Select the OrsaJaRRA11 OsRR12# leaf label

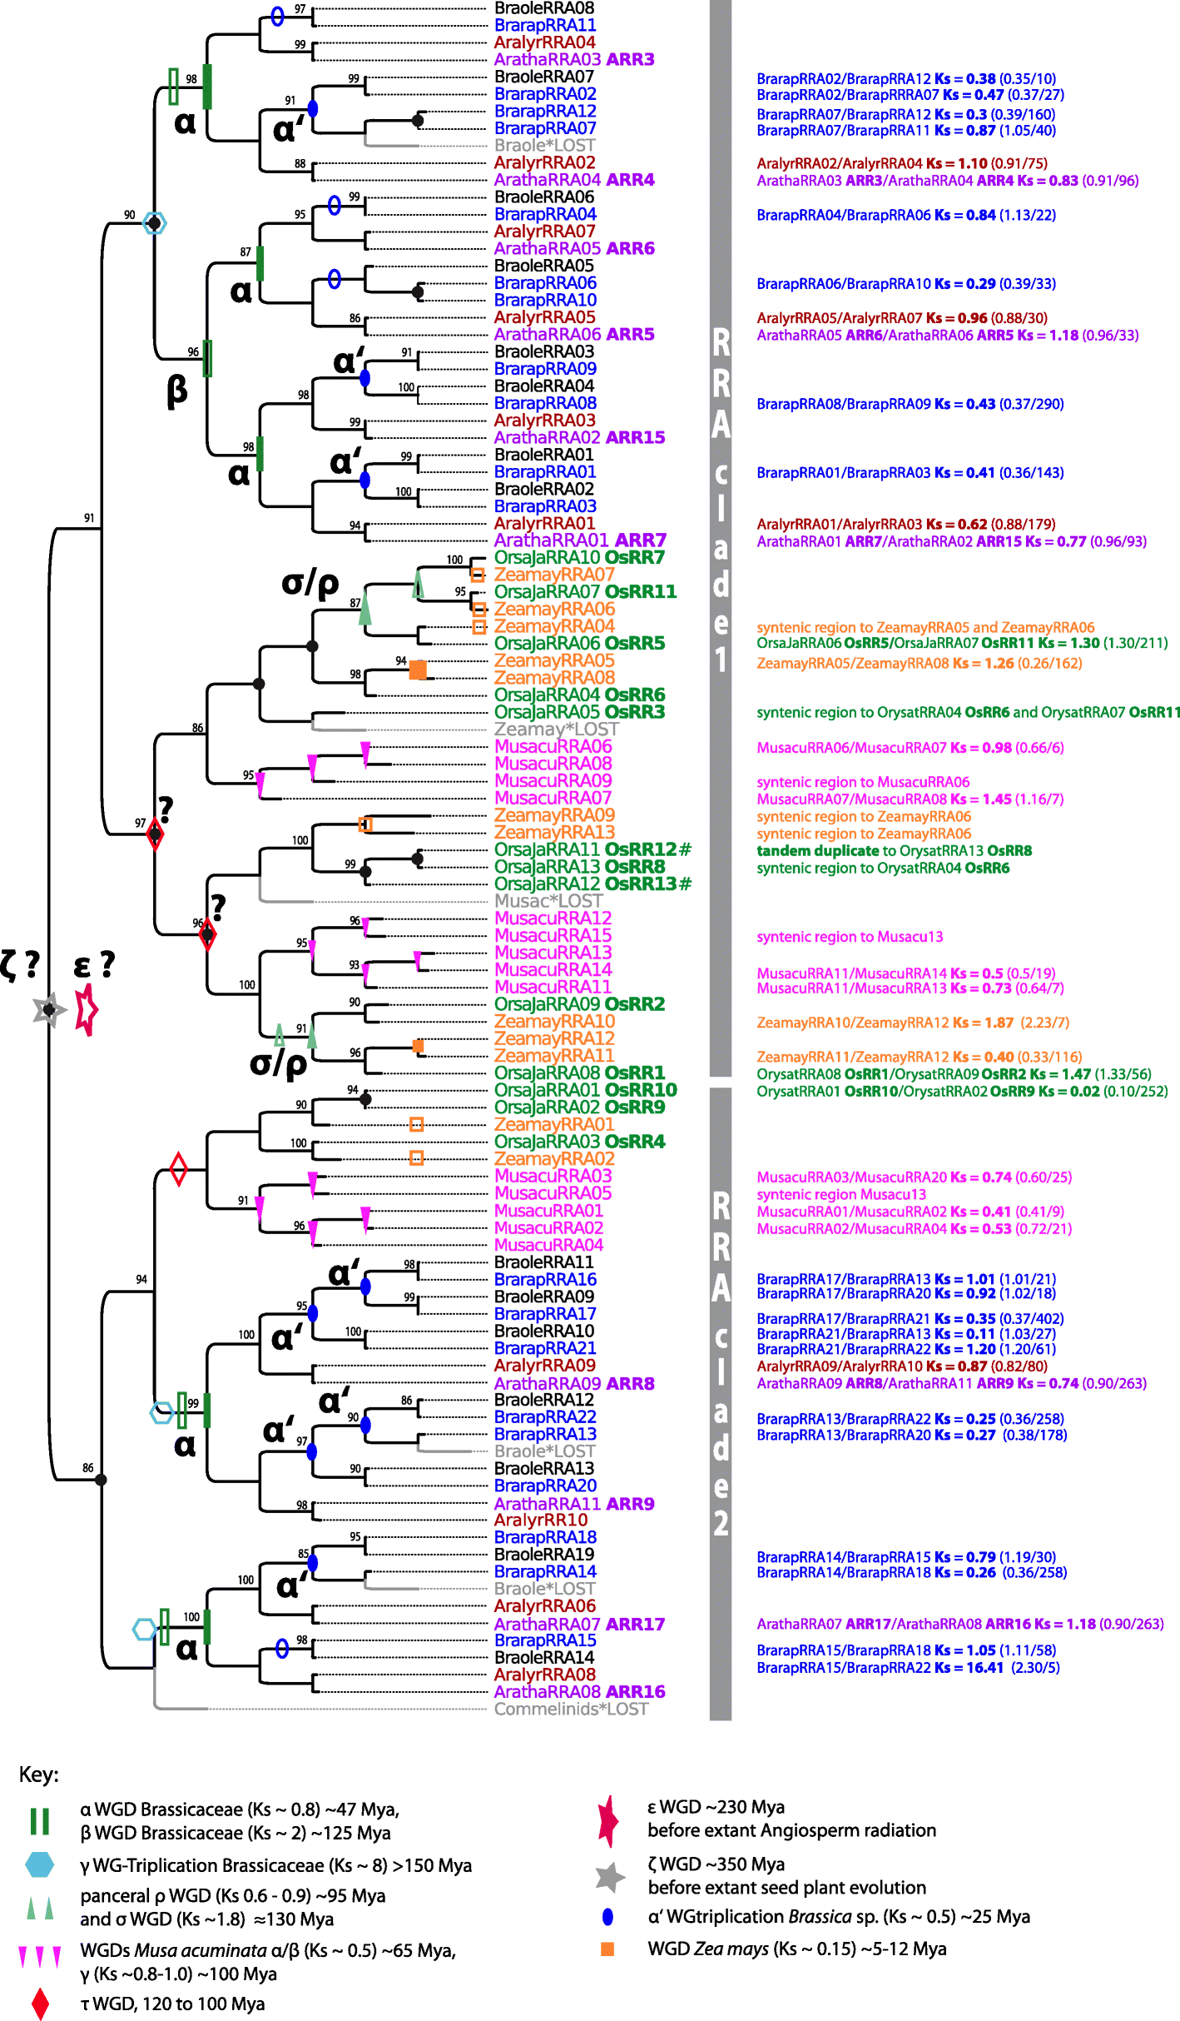pos(592,849)
